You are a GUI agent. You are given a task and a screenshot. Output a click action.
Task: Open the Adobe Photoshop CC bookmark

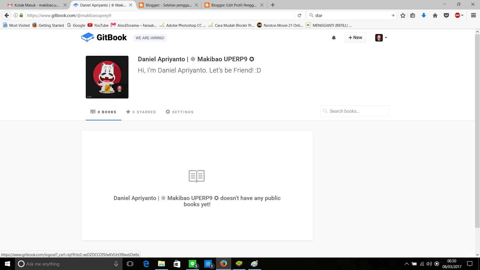click(x=183, y=25)
